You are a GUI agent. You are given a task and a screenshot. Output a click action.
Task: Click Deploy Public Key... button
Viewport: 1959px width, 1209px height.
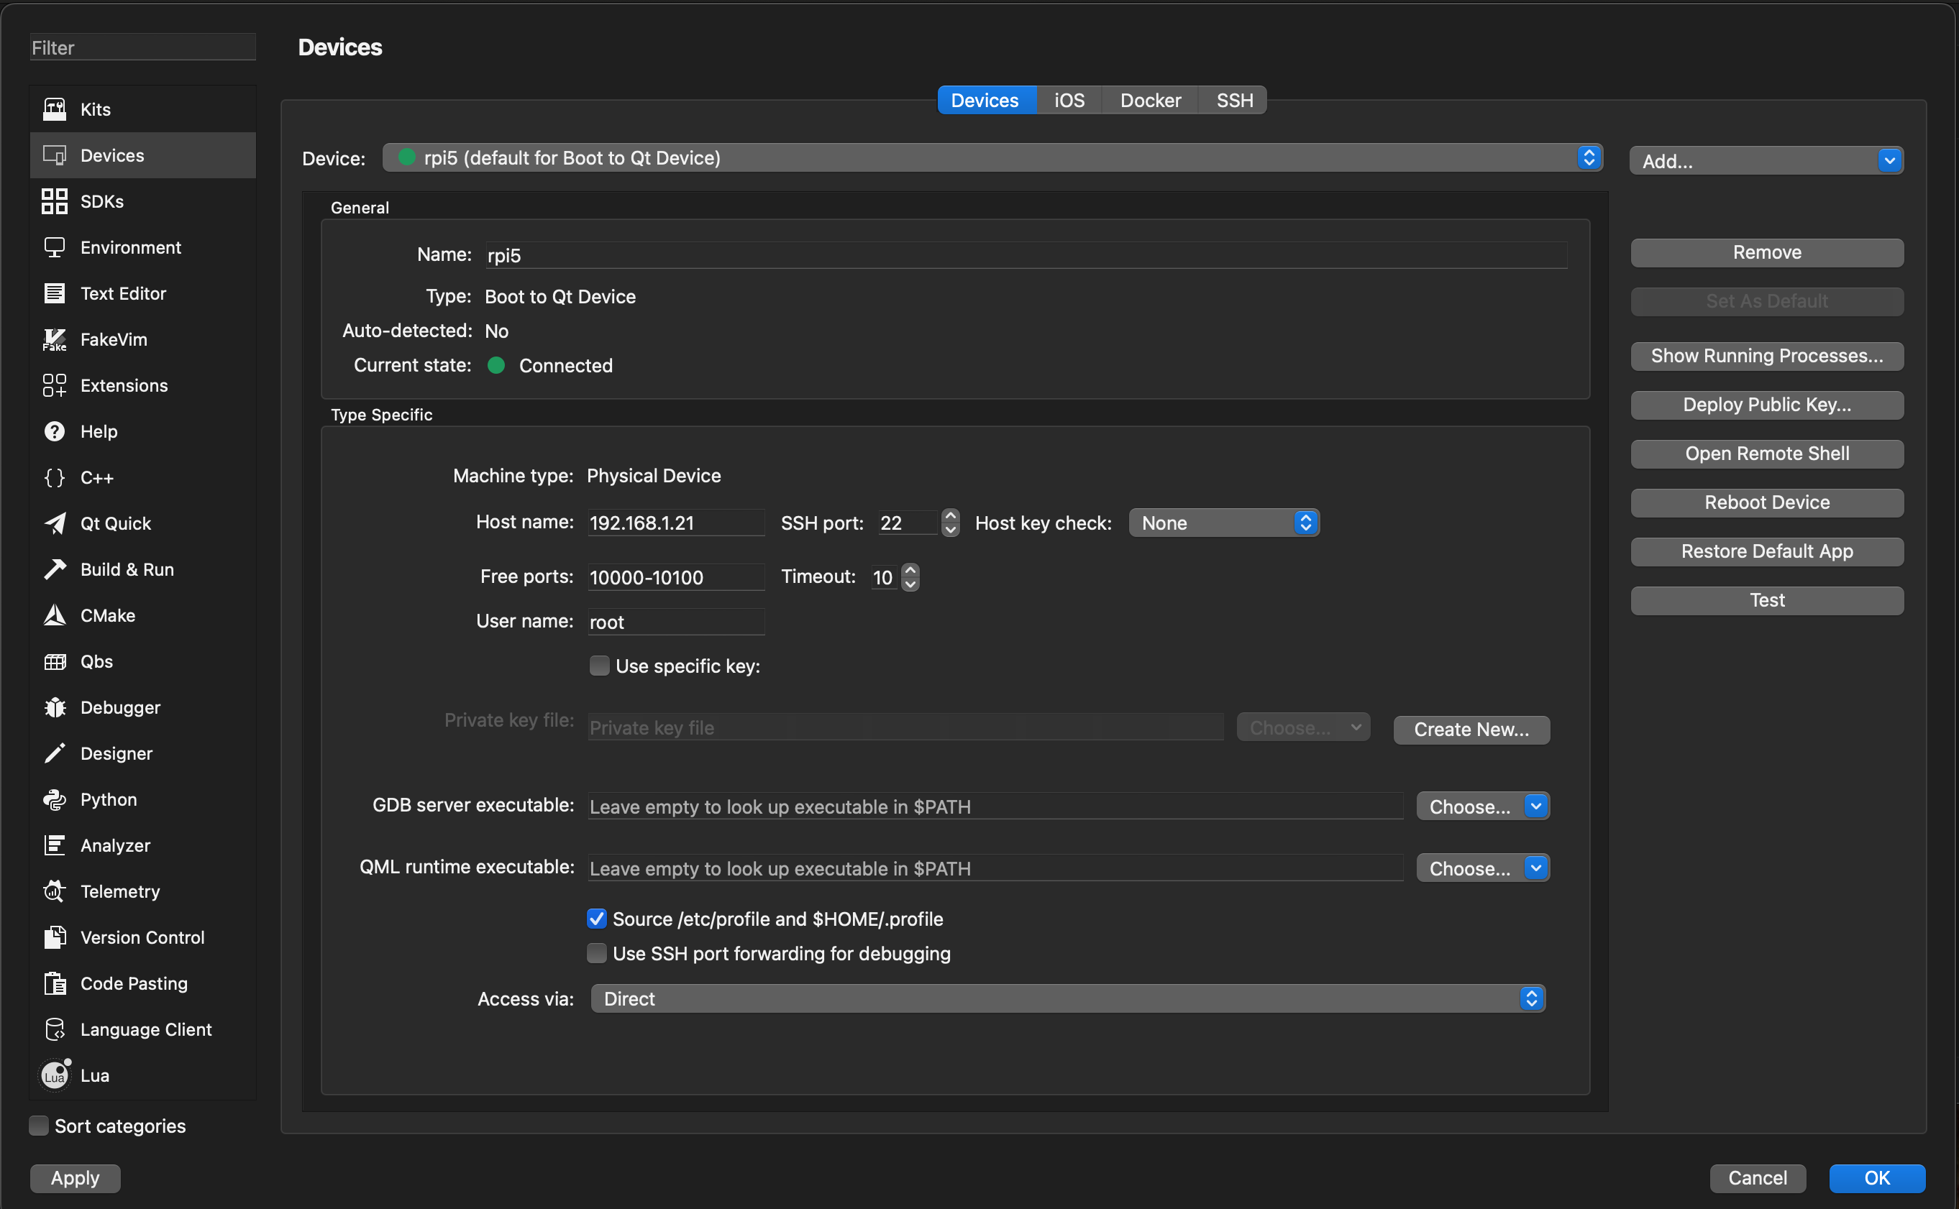click(x=1767, y=405)
